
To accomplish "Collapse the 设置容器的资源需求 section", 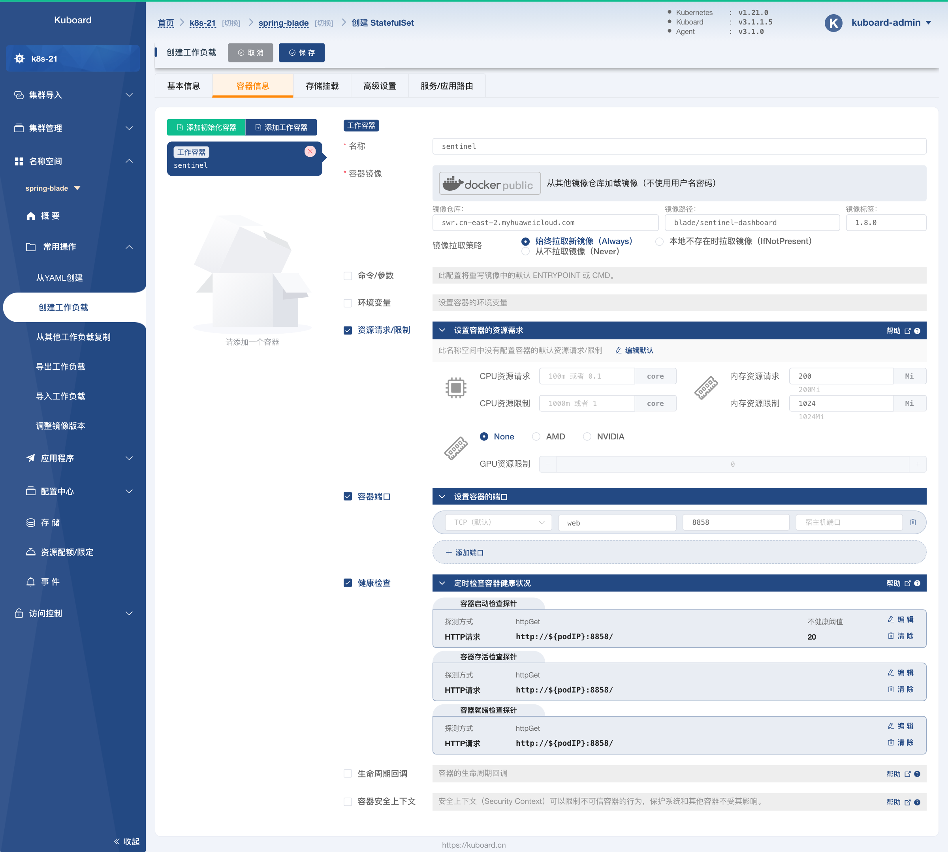I will (x=442, y=330).
